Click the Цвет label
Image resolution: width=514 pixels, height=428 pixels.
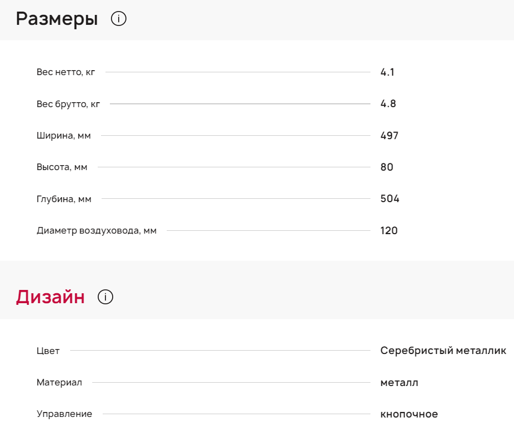coord(48,351)
